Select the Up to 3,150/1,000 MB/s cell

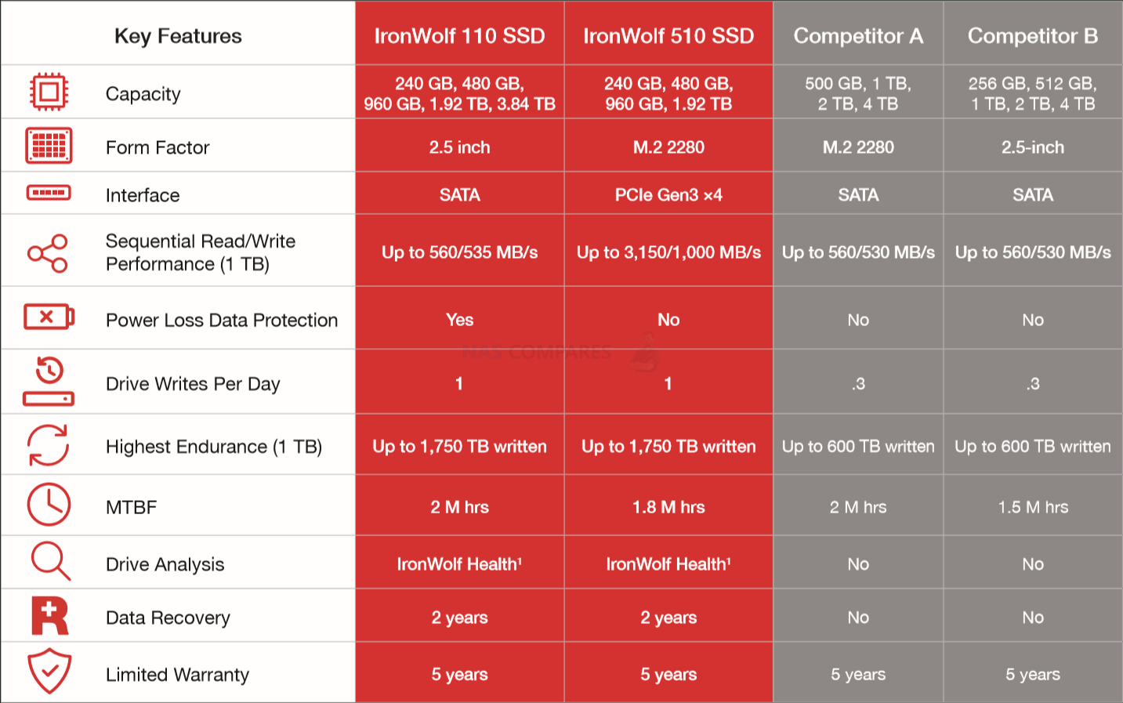pos(668,252)
